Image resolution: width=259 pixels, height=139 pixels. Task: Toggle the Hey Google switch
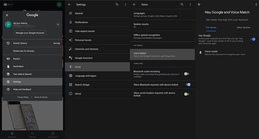click(253, 39)
